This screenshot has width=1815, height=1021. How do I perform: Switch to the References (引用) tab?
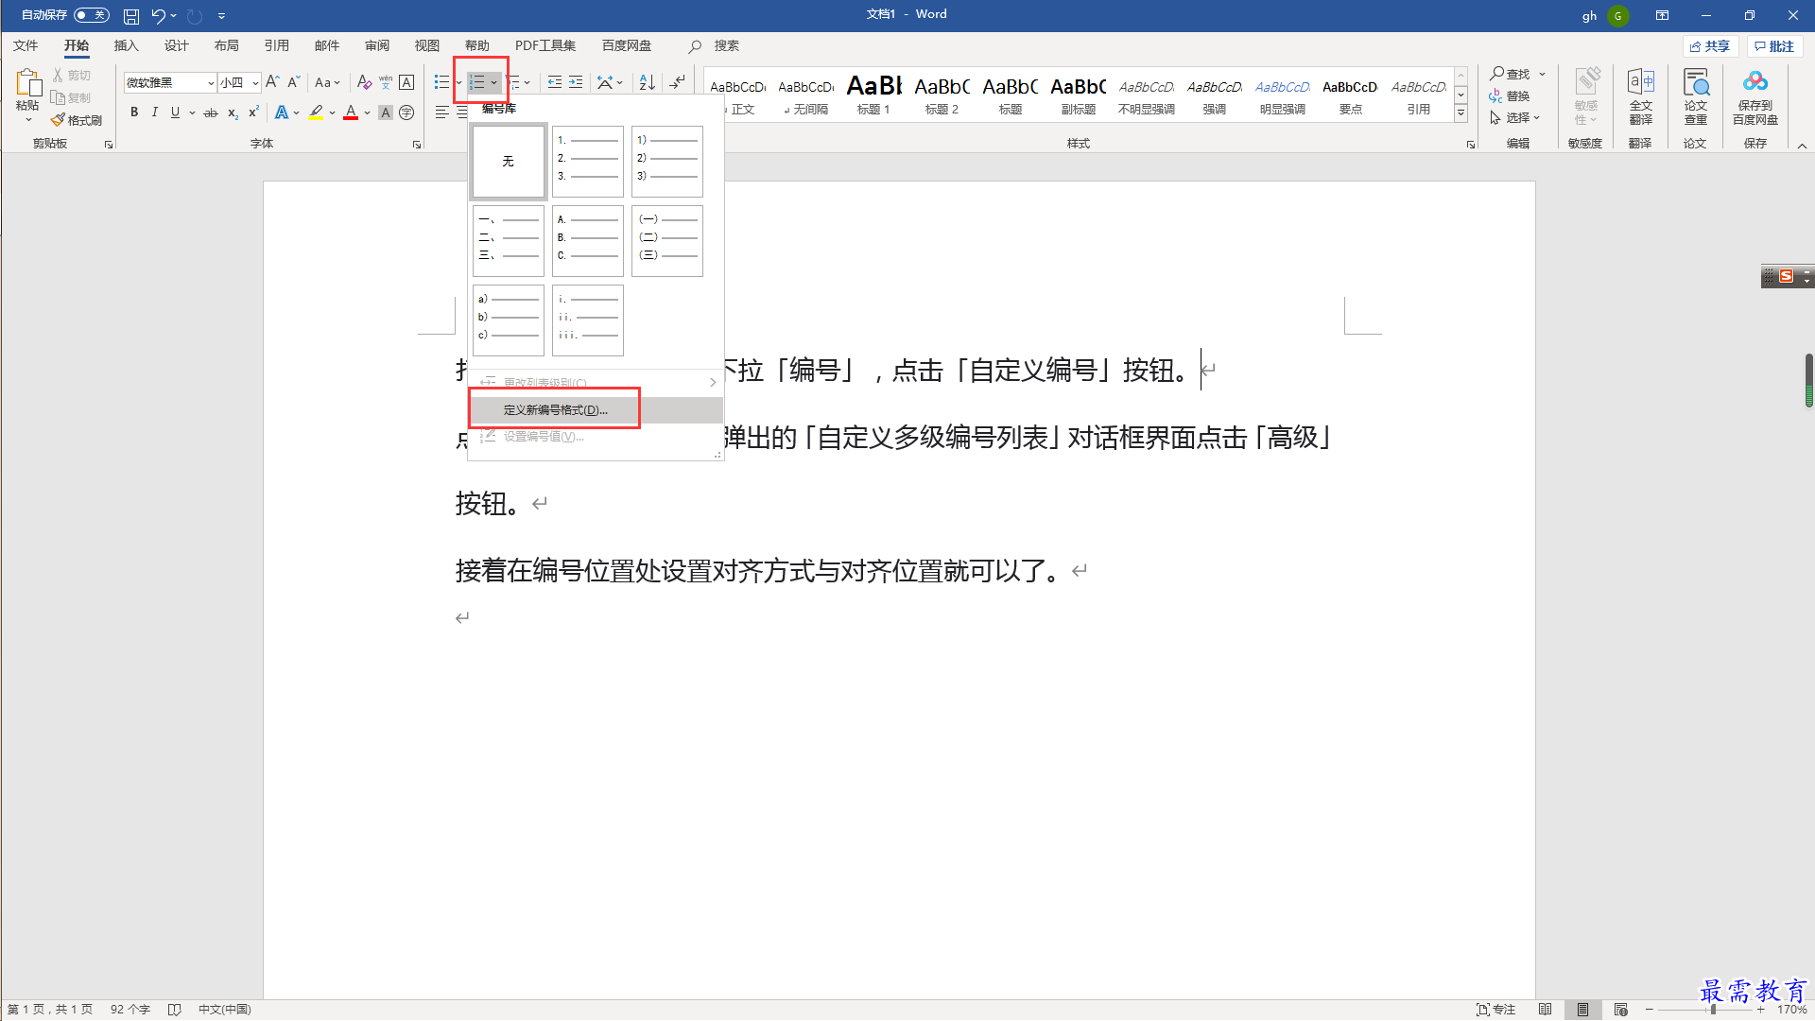click(276, 45)
